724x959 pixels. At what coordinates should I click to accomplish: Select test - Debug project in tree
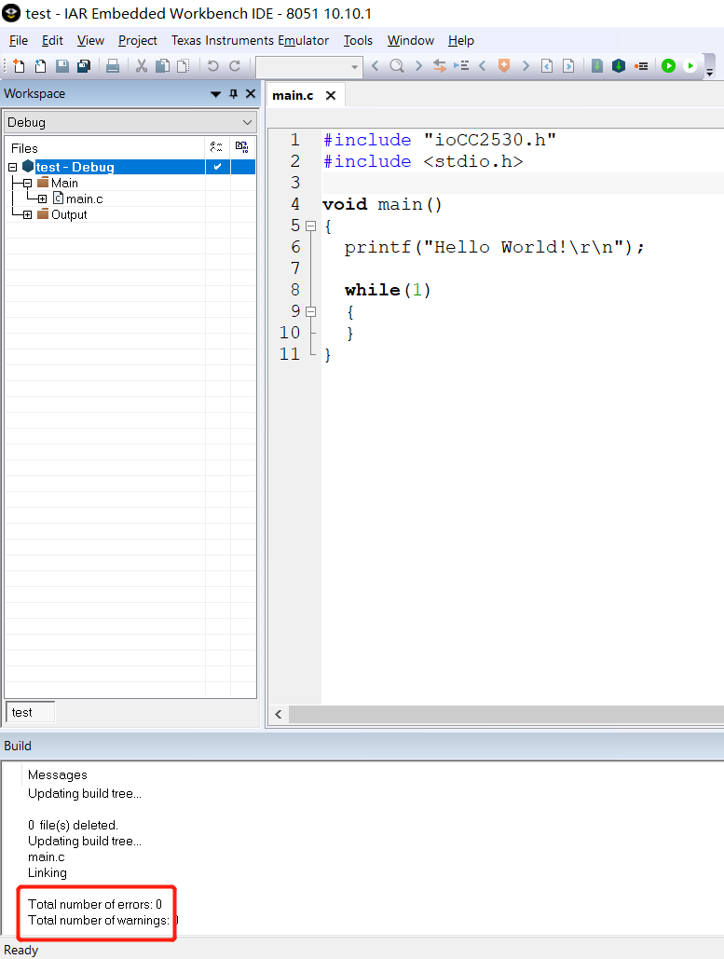pyautogui.click(x=75, y=167)
